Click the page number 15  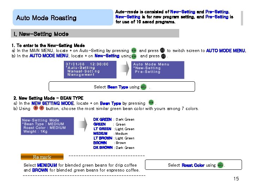[x=236, y=179]
